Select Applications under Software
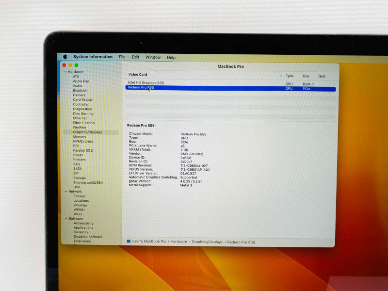388x291 pixels. pyautogui.click(x=83, y=227)
